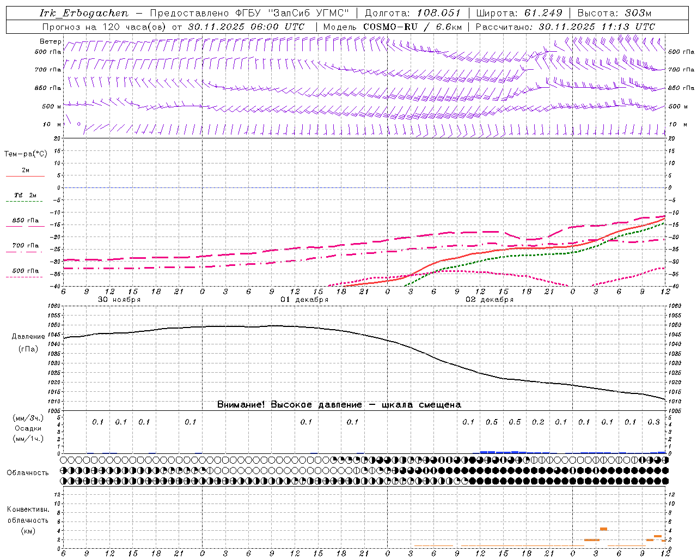Click the '(мм/1ч.)' unit label

[x=28, y=439]
